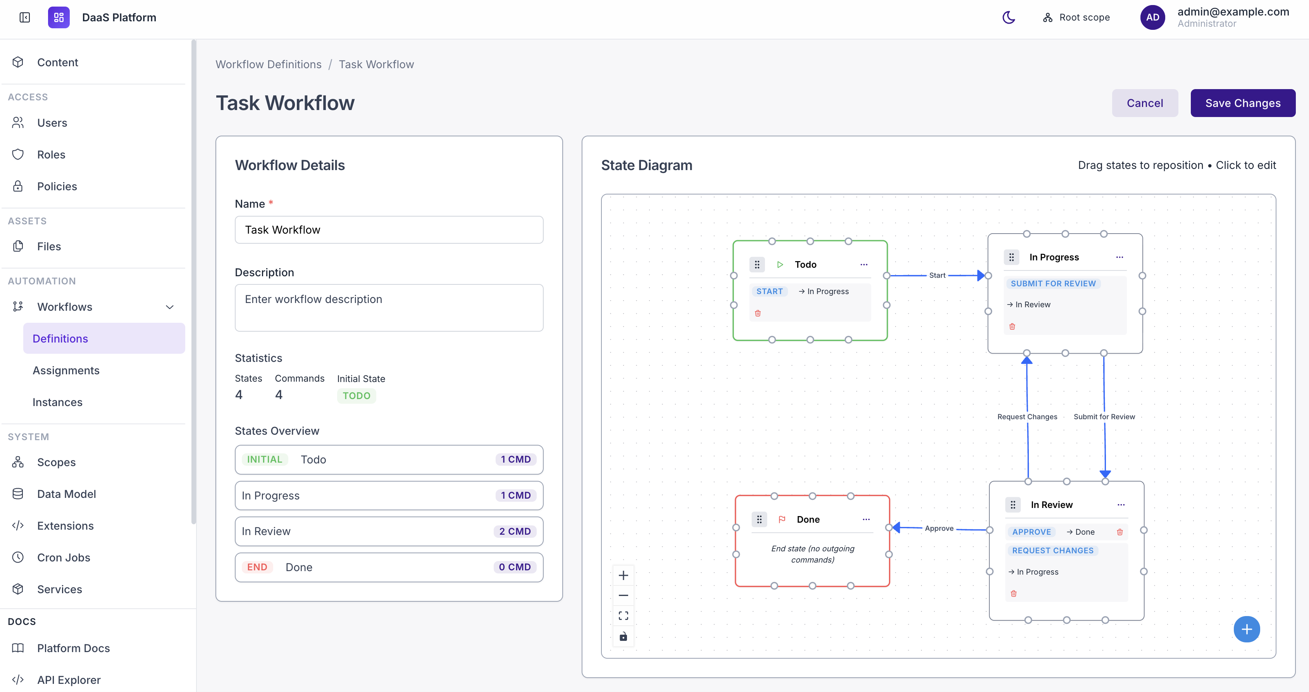Zoom out of the state diagram

click(623, 596)
